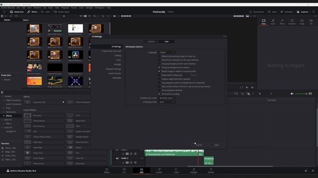Viewport: 318px width, 178px height.
Task: Click Save in preferences dialog
Action: (x=217, y=145)
